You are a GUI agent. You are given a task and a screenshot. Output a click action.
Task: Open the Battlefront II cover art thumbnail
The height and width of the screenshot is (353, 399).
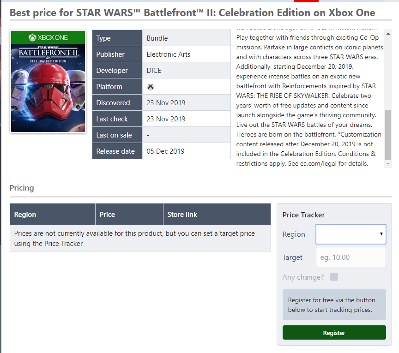(x=48, y=81)
